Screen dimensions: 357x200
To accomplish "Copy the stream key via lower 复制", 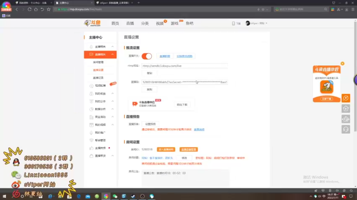I will point(149,89).
